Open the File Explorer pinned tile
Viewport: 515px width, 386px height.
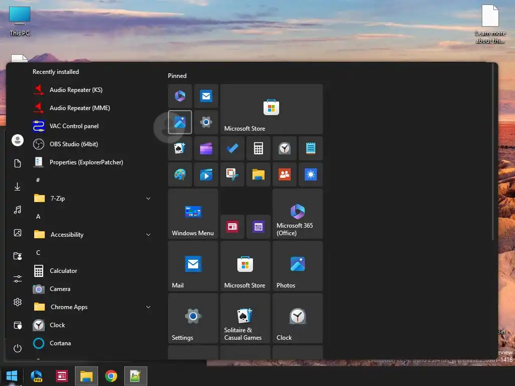pyautogui.click(x=259, y=174)
